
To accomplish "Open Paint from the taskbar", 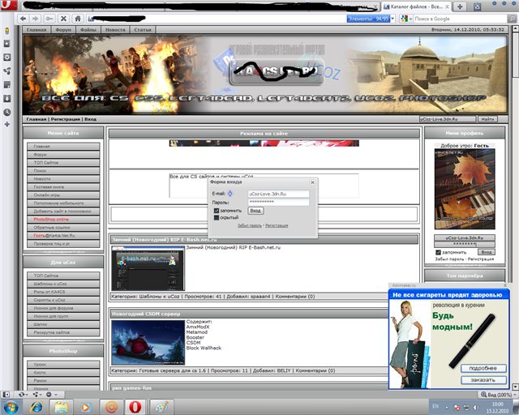I will point(161,407).
